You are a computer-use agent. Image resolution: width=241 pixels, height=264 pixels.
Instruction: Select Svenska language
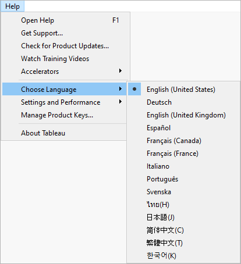tap(183, 192)
